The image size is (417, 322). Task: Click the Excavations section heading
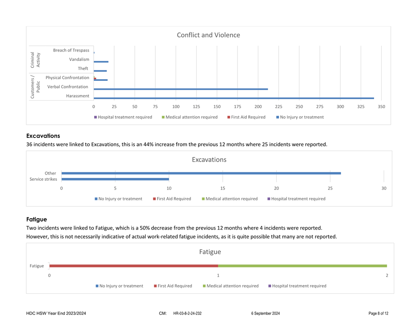click(43, 136)
